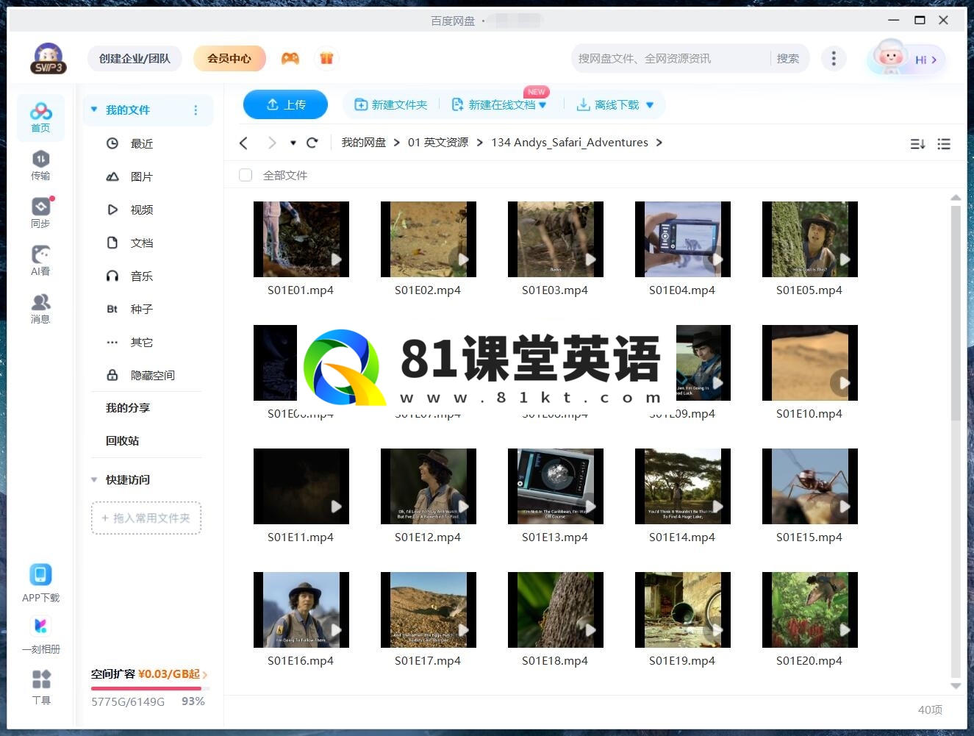Open options dots beside 我的文件
Image resolution: width=974 pixels, height=736 pixels.
tap(196, 110)
